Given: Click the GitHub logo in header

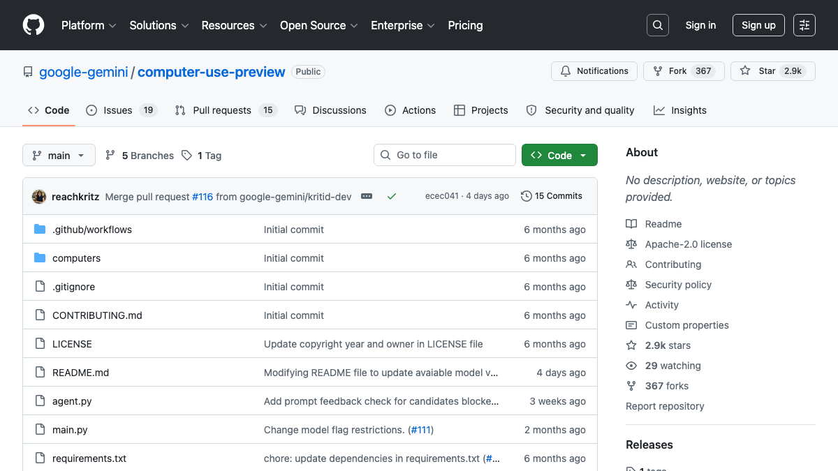Looking at the screenshot, I should click(x=34, y=25).
